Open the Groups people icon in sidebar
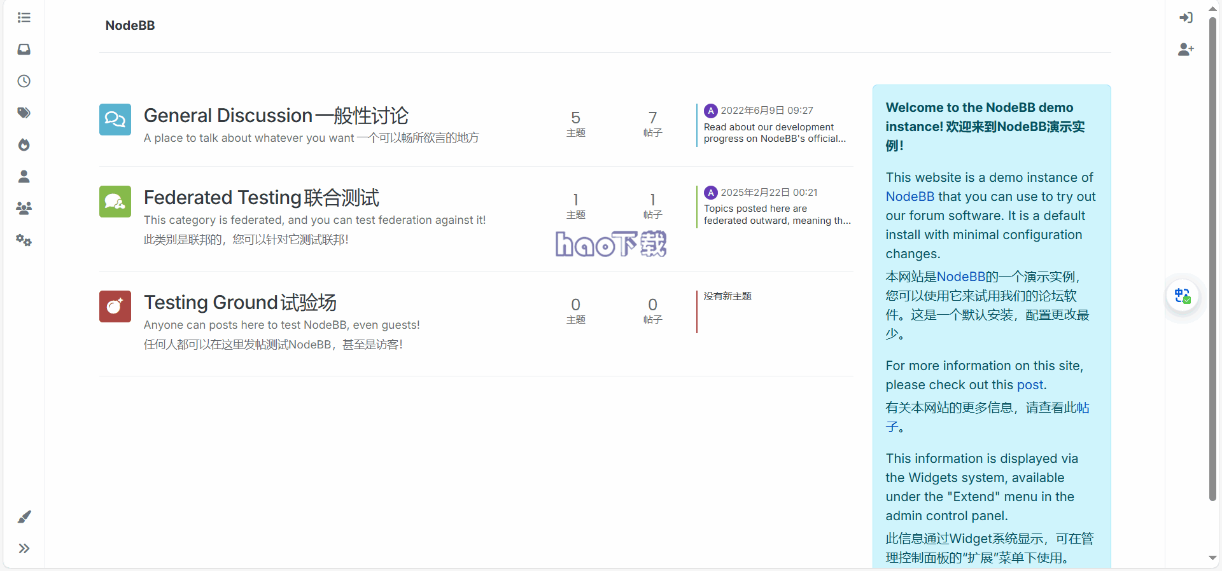The width and height of the screenshot is (1222, 571). [x=24, y=208]
